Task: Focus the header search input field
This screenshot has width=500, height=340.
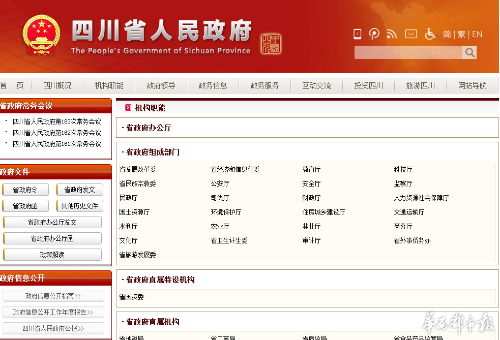Action: (x=408, y=52)
